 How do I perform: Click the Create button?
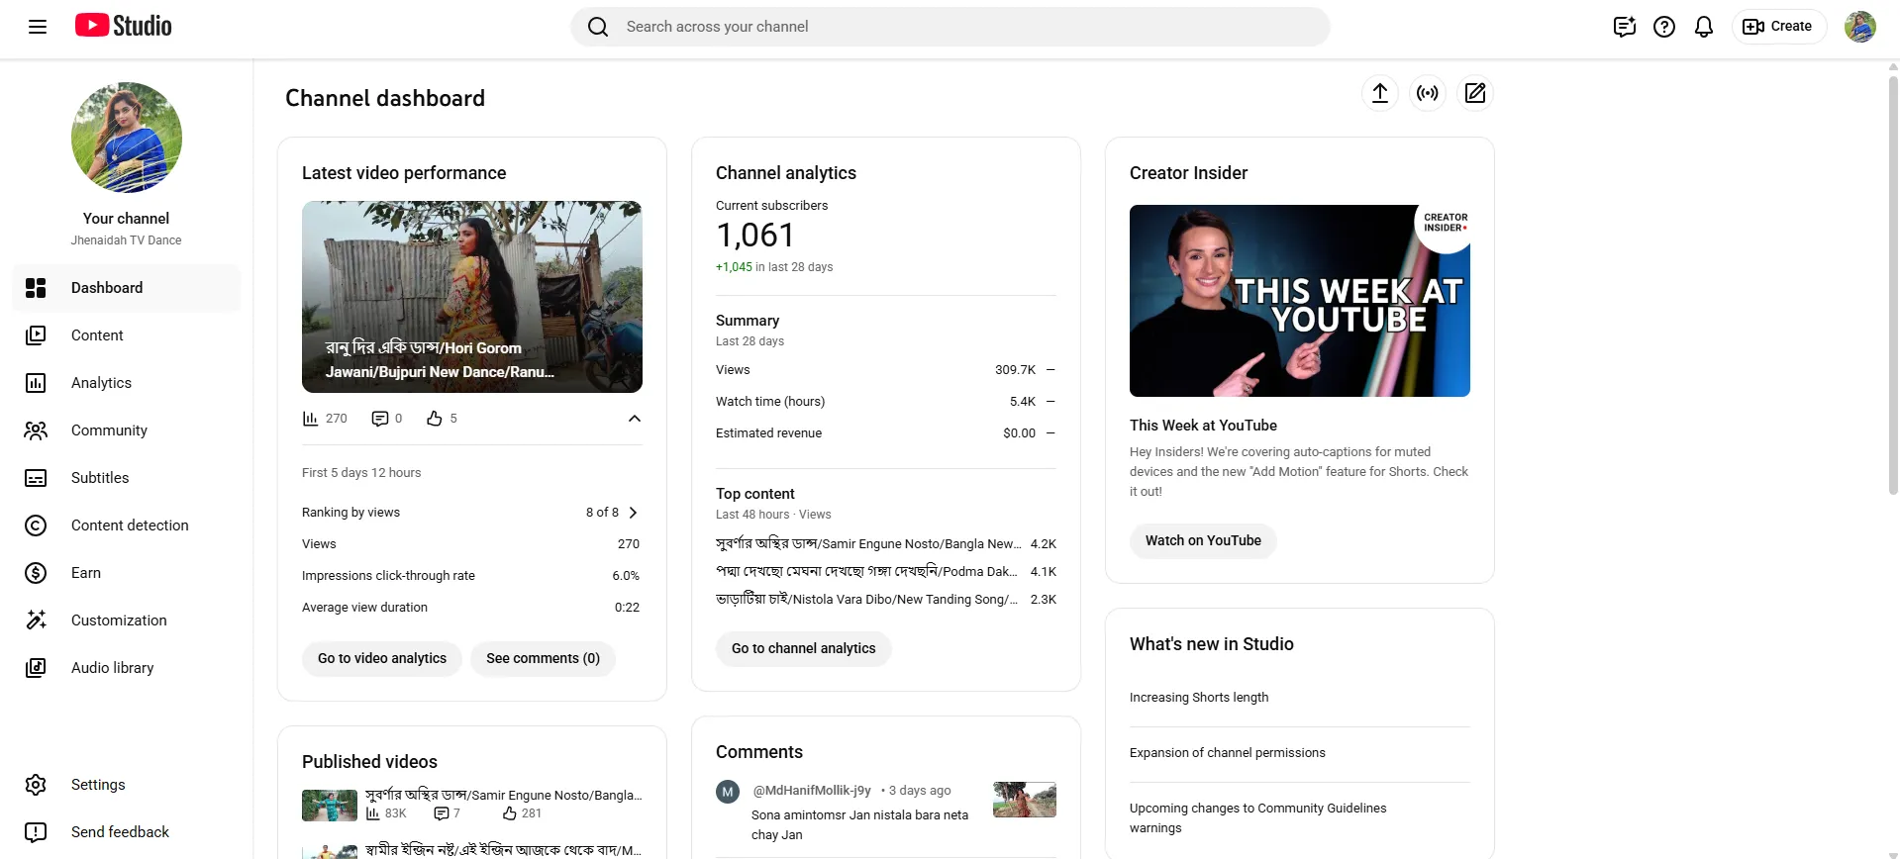point(1778,27)
